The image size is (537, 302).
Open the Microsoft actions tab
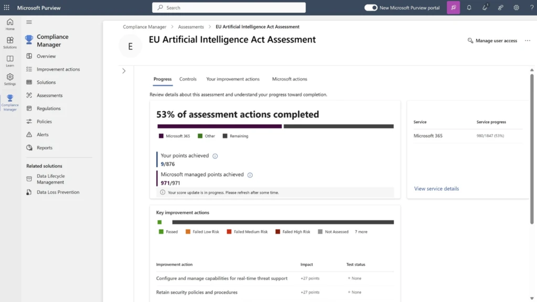tap(289, 79)
